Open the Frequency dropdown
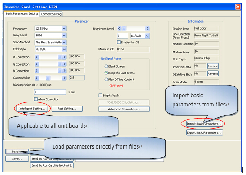 tap(64, 28)
